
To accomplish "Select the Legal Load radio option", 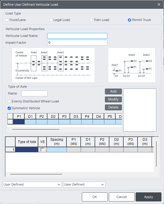I will click(x=51, y=20).
